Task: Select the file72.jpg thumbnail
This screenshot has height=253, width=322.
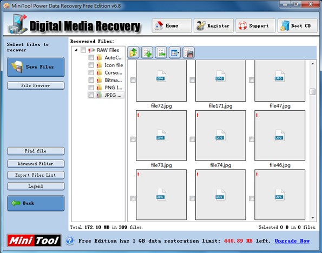Action: 161,81
